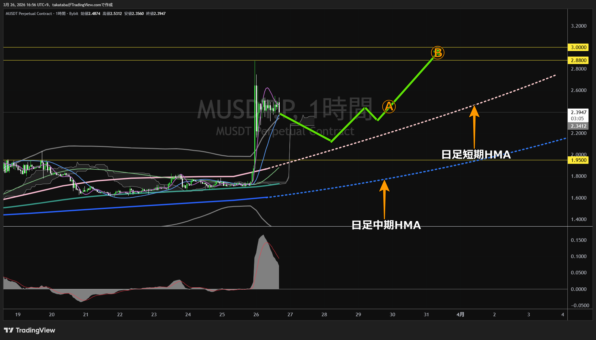Select the yellow 1.9500 price label
Screen dimensions: 596x340
pyautogui.click(x=578, y=160)
